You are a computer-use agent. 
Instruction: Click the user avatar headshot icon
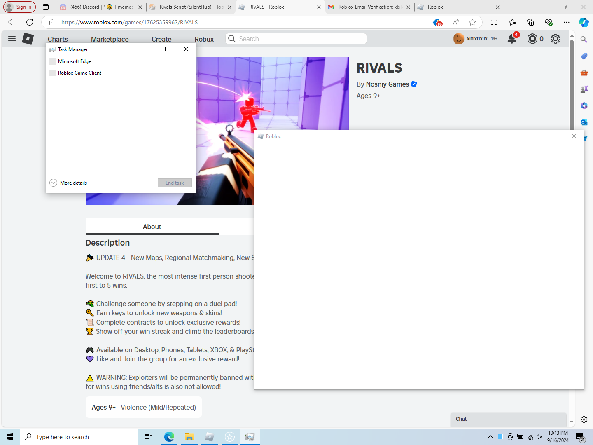458,39
